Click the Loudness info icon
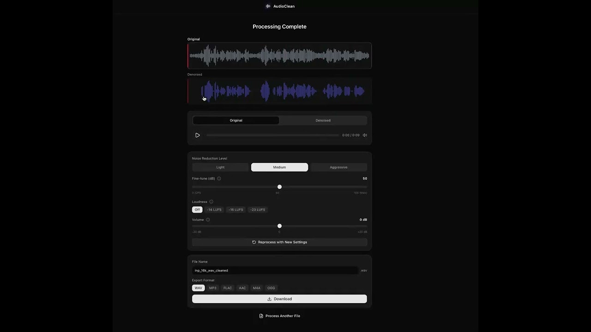 click(x=211, y=202)
